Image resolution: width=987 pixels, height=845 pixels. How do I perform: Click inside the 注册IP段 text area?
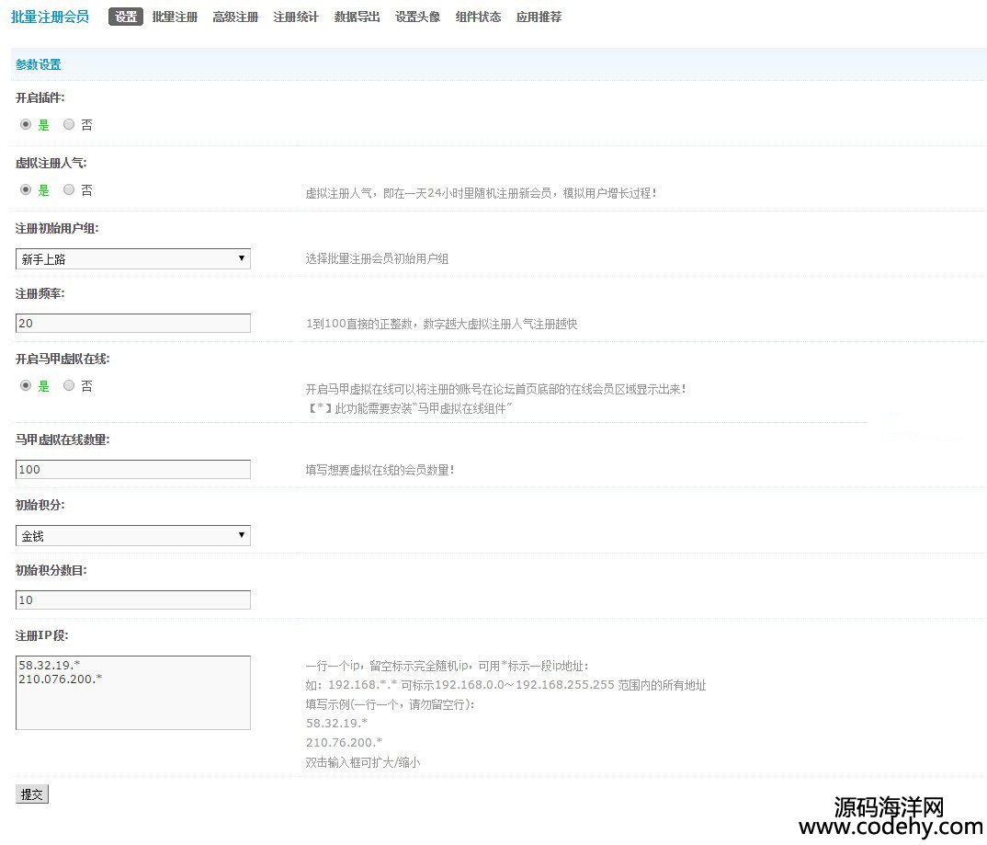(132, 692)
